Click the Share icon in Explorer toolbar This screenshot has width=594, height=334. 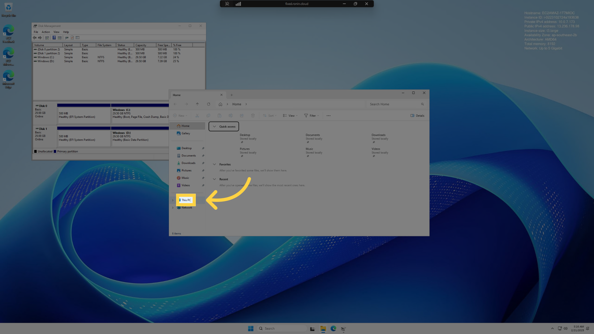pyautogui.click(x=242, y=116)
